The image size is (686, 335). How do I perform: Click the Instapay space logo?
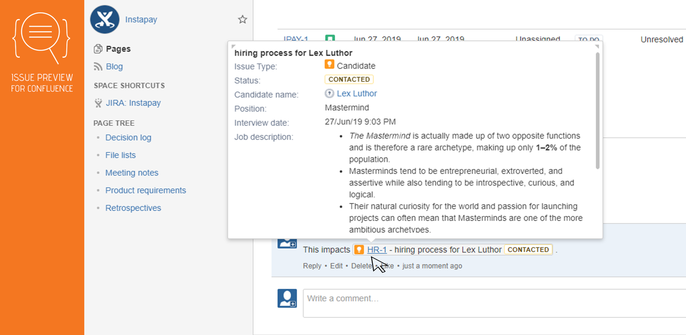tap(105, 19)
